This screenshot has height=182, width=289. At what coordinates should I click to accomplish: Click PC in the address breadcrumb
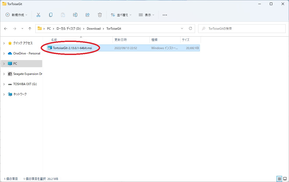[x=49, y=29]
